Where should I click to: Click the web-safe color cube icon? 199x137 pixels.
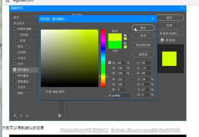point(125,43)
